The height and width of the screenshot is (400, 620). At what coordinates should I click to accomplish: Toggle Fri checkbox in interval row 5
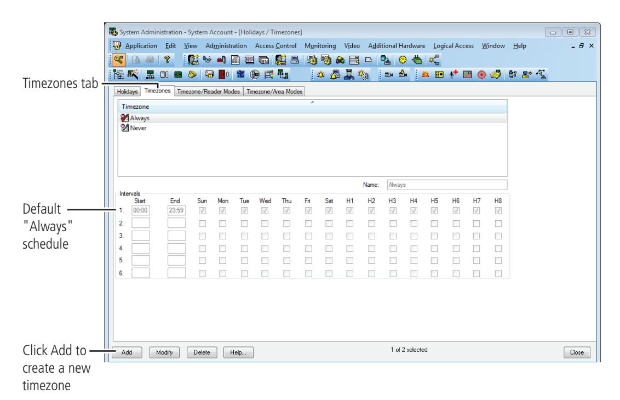coord(308,261)
